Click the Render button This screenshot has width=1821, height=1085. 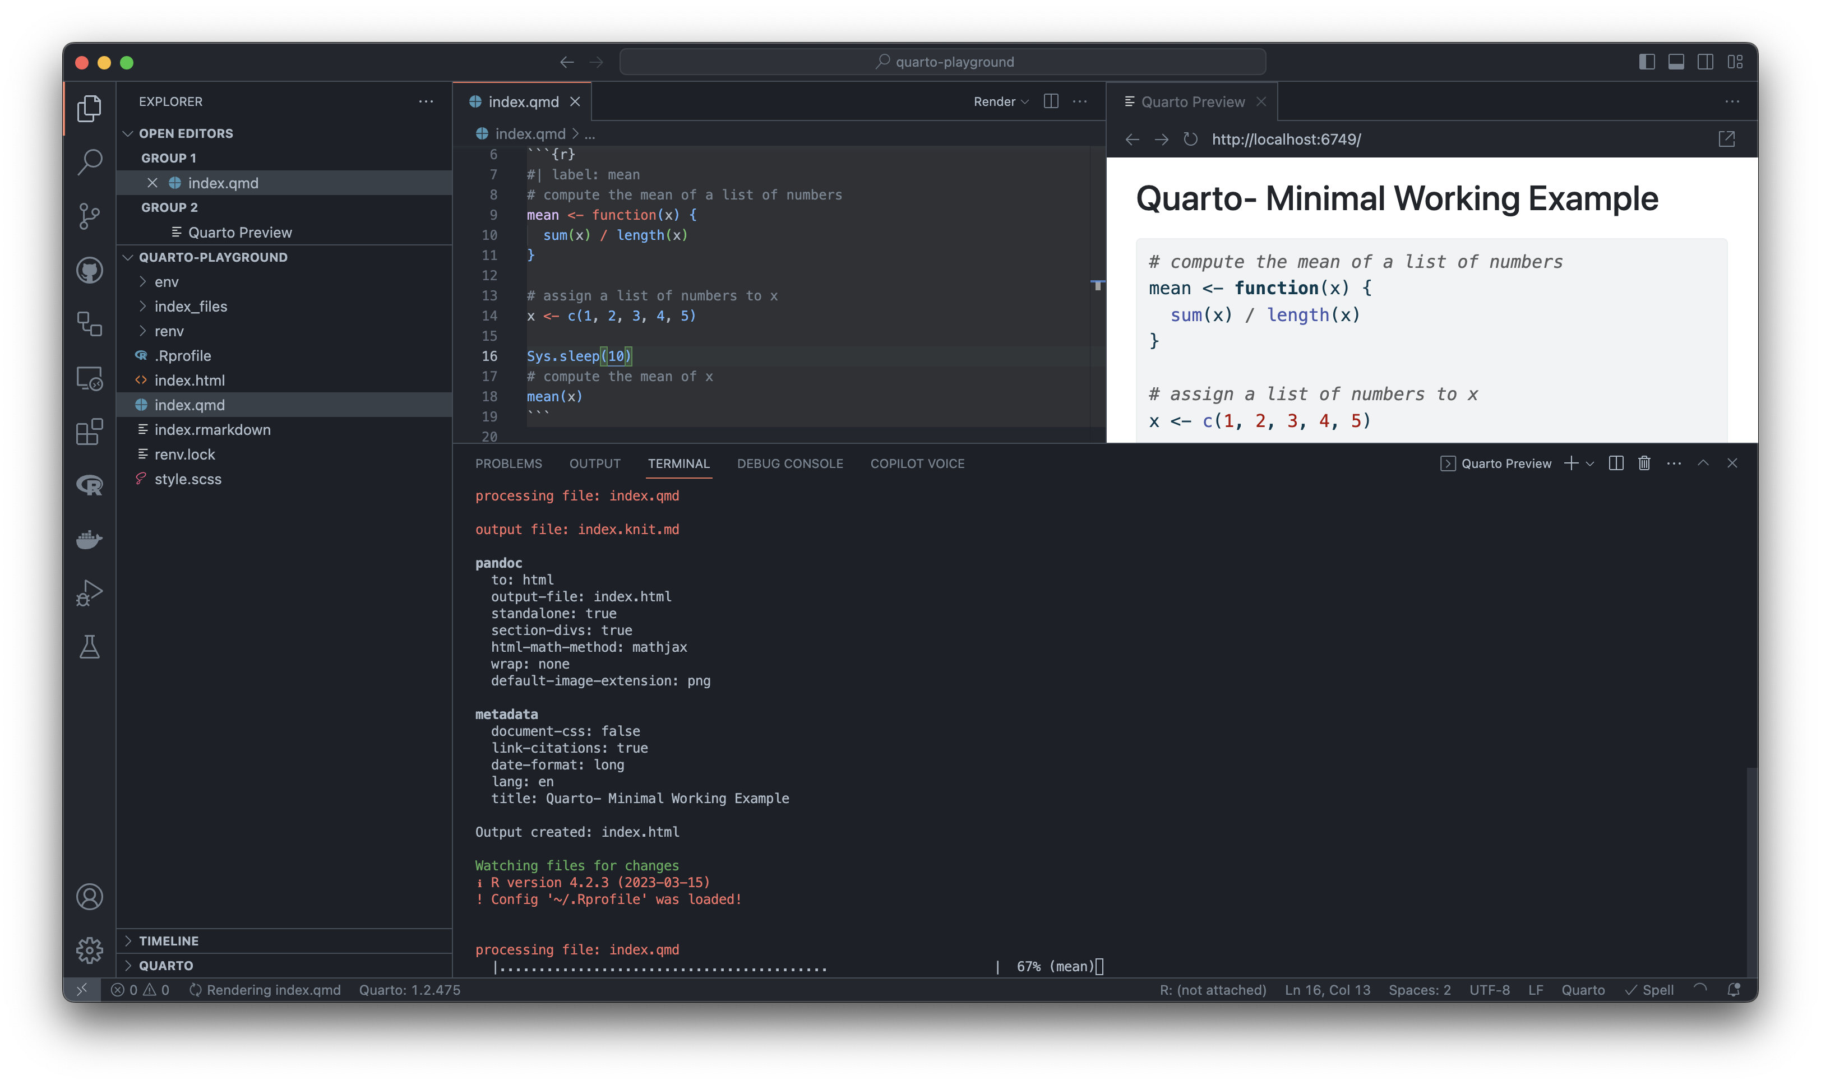tap(994, 101)
